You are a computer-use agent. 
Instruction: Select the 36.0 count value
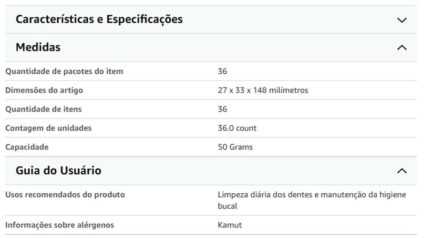click(237, 128)
